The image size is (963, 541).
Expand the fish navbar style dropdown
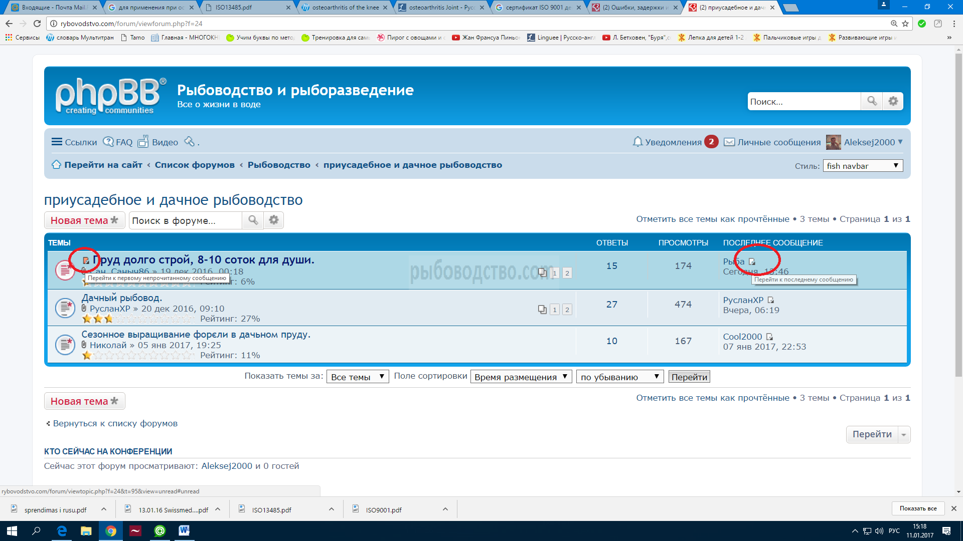(x=863, y=166)
